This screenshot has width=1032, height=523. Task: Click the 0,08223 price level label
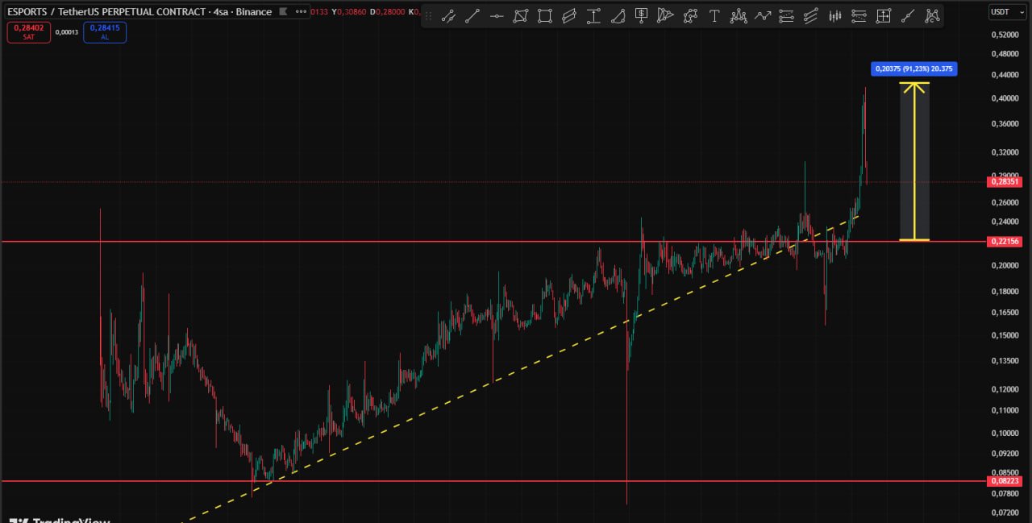pyautogui.click(x=1004, y=481)
